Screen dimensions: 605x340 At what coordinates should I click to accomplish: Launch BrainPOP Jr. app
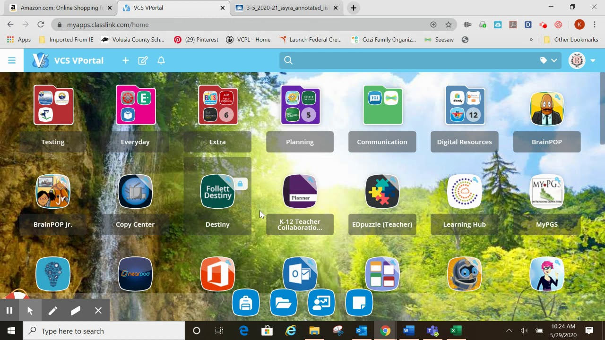pyautogui.click(x=53, y=191)
